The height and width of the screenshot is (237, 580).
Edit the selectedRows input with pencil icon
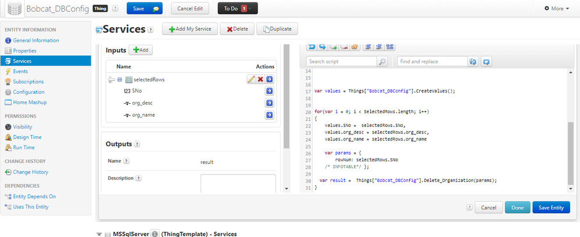pos(251,79)
